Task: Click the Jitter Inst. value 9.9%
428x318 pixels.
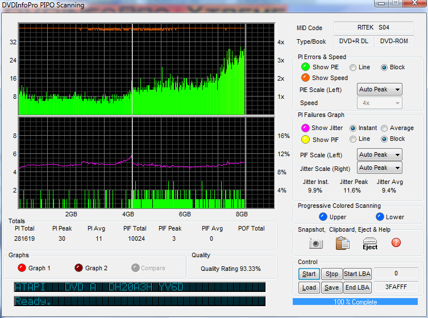Action: point(315,190)
